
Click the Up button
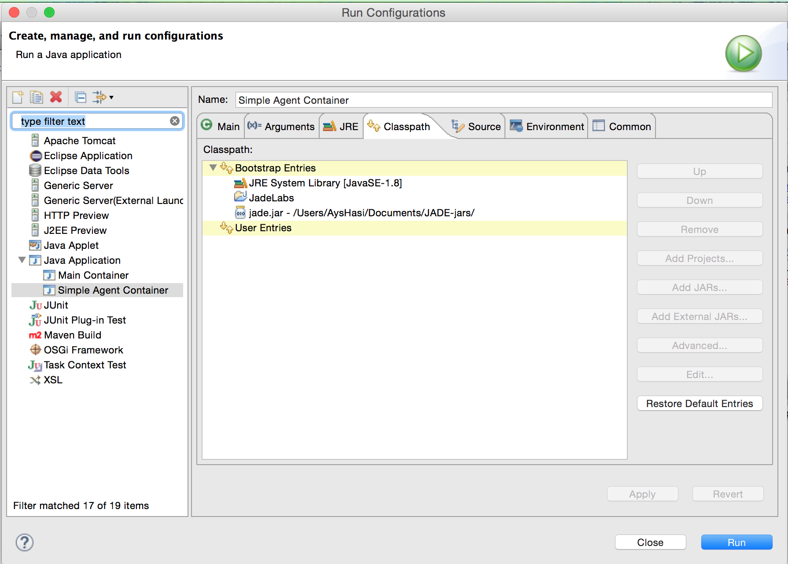click(x=700, y=171)
